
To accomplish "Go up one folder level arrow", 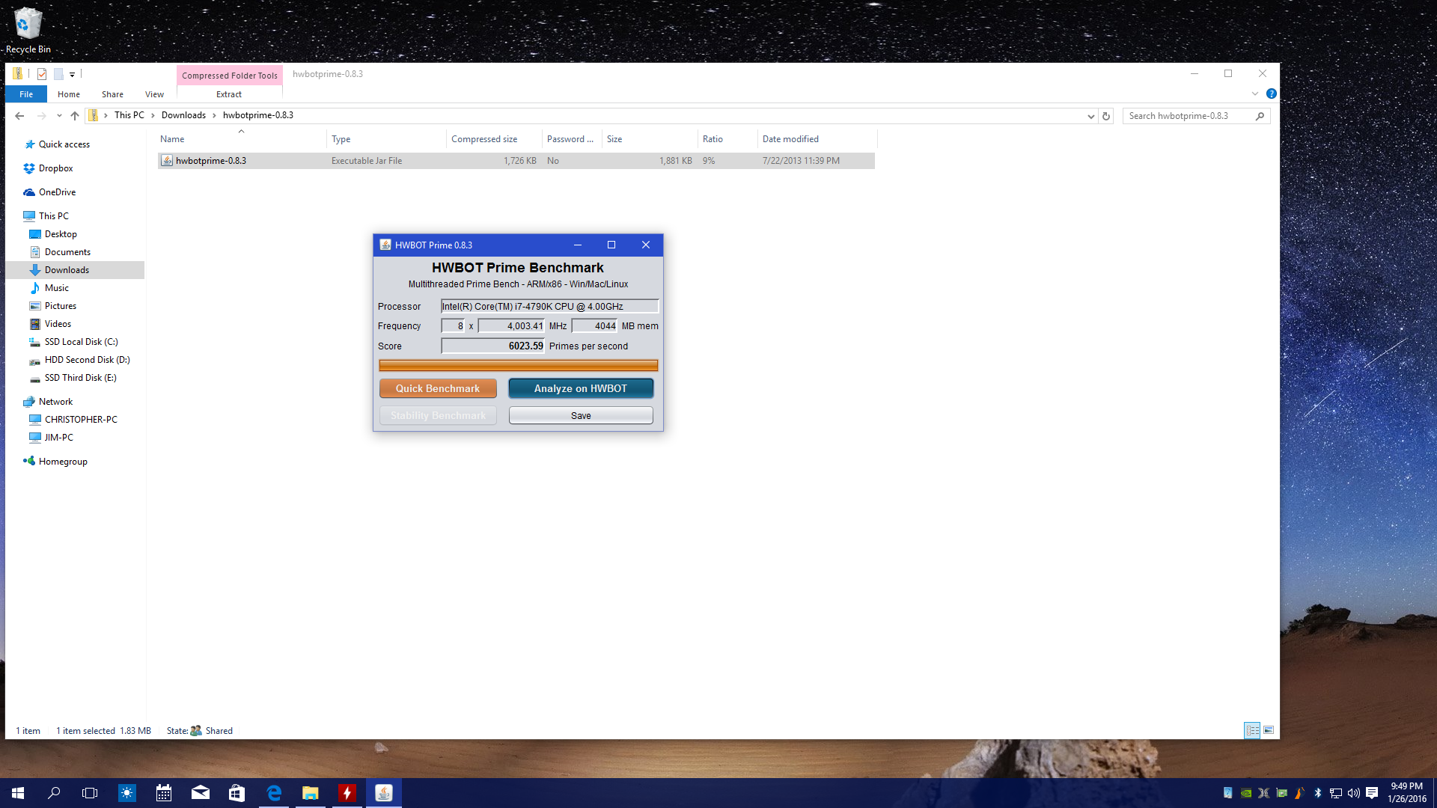I will pyautogui.click(x=75, y=115).
